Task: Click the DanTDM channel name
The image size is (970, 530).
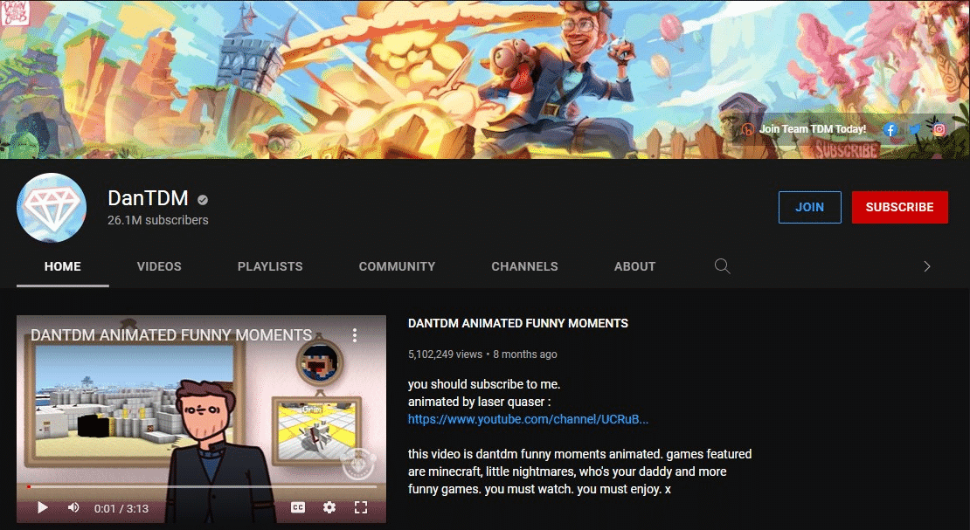Action: click(148, 198)
